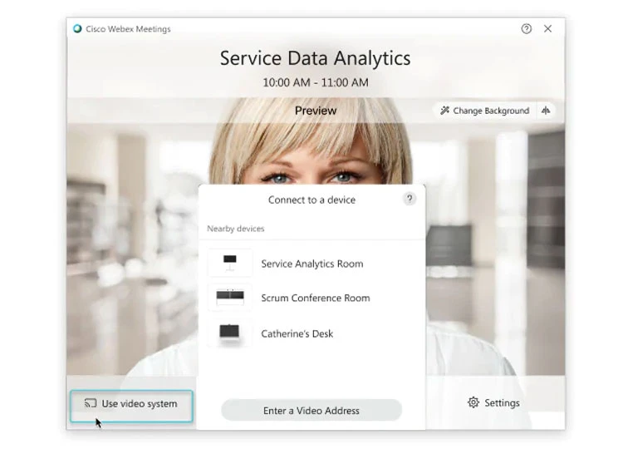Open help for Connect to a device
Viewport: 623px width, 449px height.
(x=410, y=199)
